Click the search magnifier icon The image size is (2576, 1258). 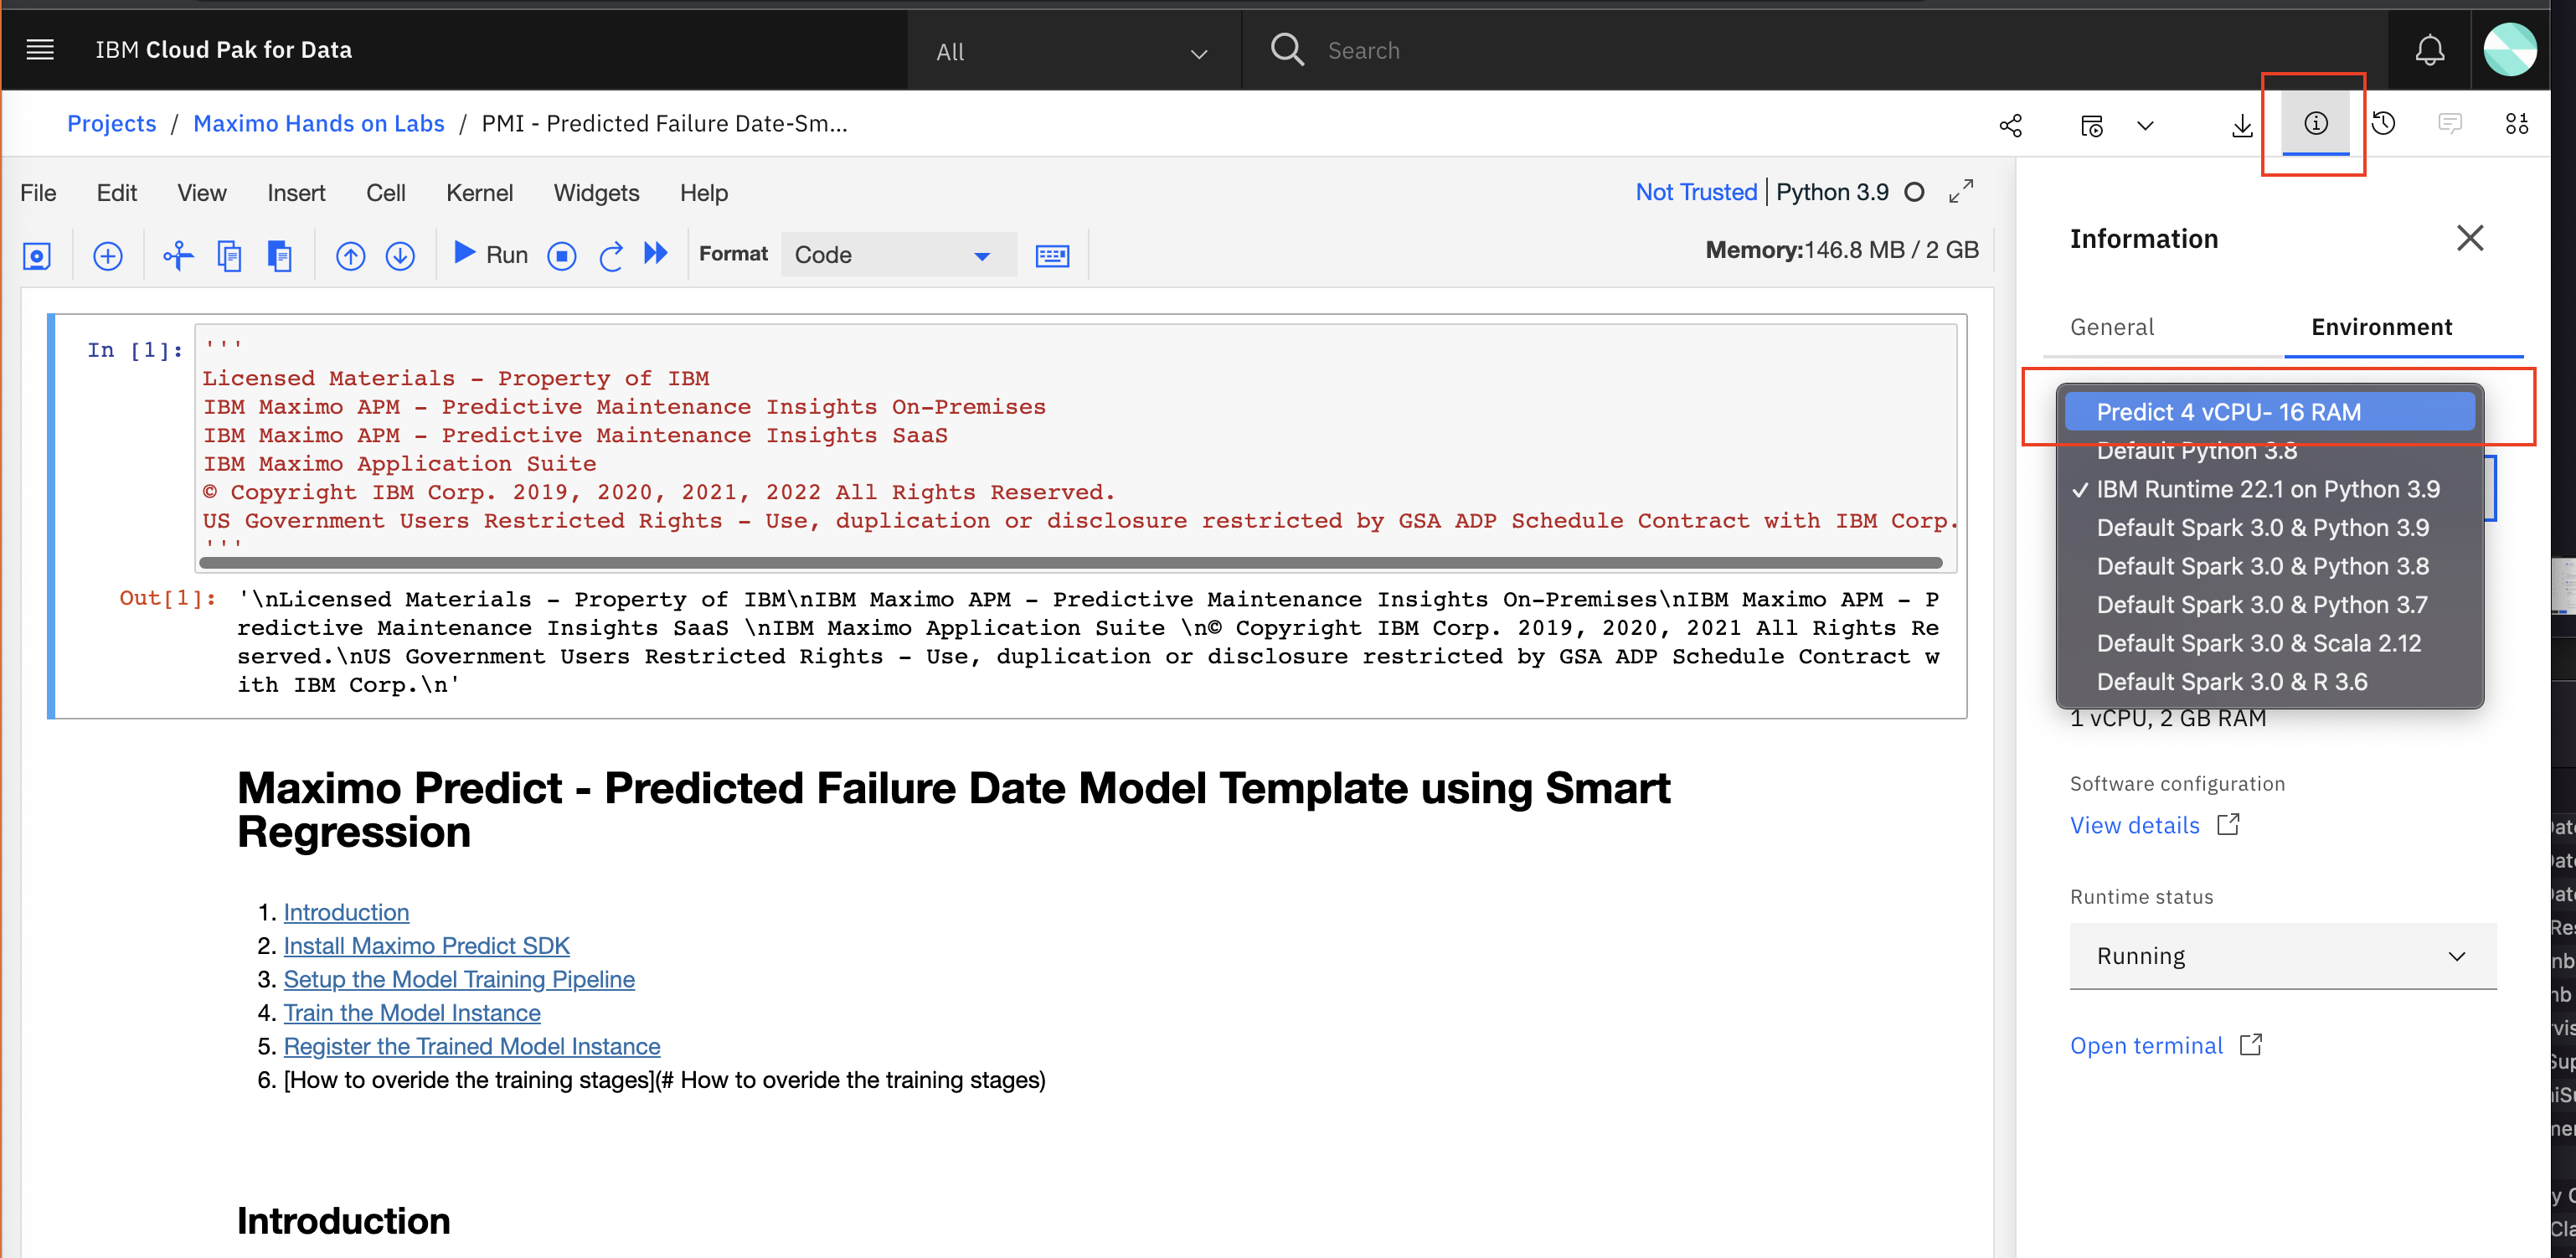pyautogui.click(x=1287, y=50)
